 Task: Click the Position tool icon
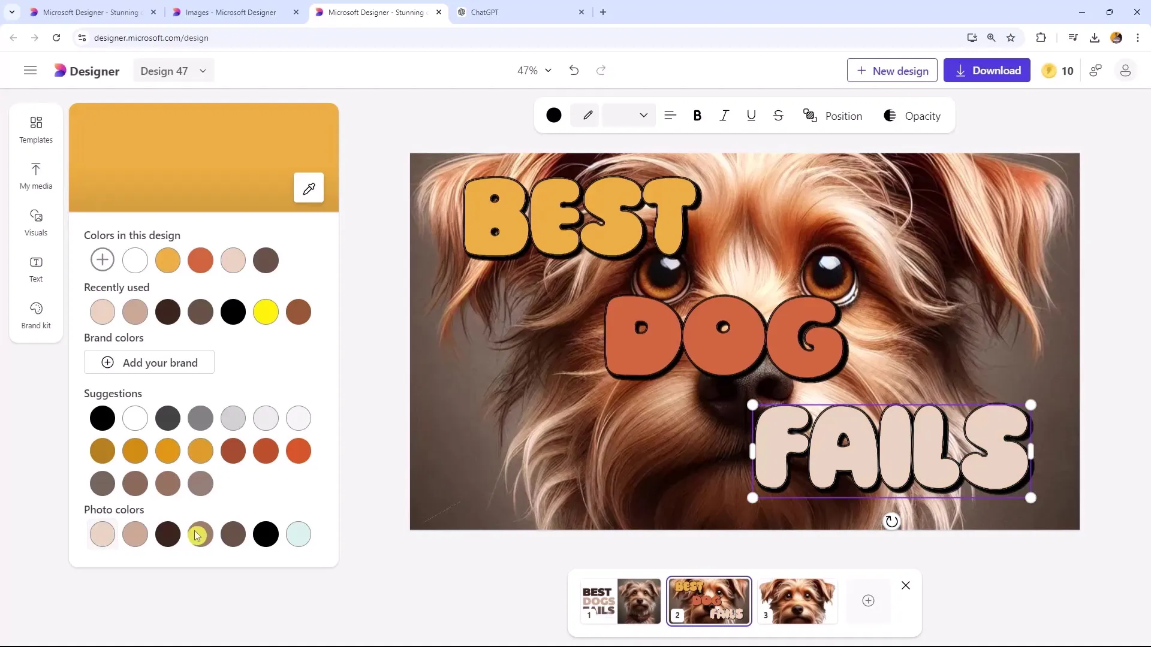click(x=810, y=116)
